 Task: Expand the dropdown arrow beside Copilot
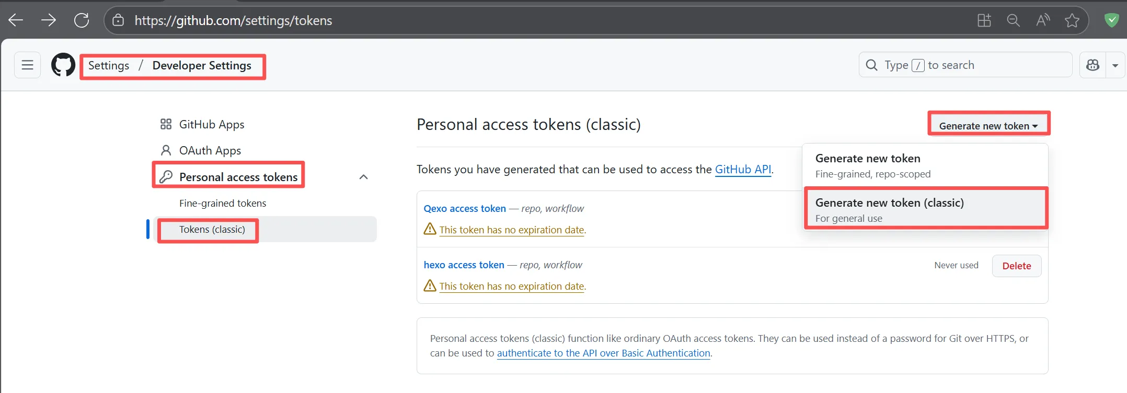click(x=1115, y=65)
